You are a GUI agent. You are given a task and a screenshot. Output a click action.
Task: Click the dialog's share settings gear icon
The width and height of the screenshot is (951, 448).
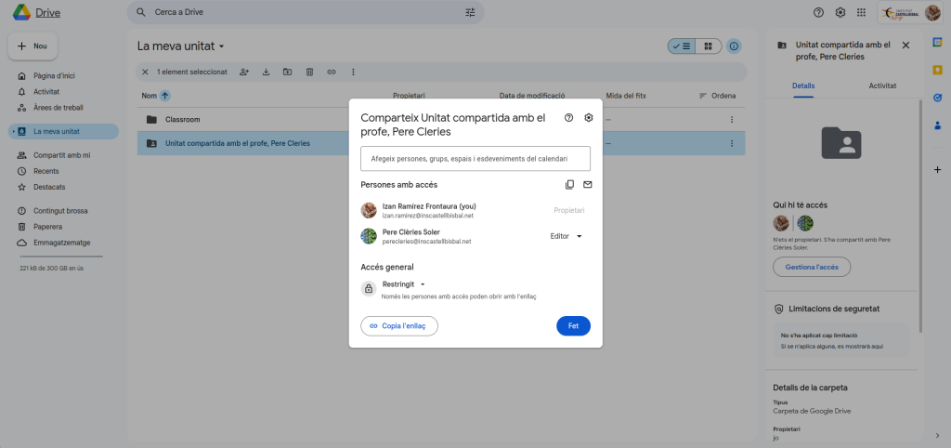(588, 118)
